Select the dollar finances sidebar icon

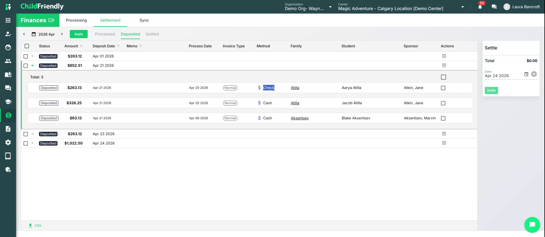tap(8, 115)
